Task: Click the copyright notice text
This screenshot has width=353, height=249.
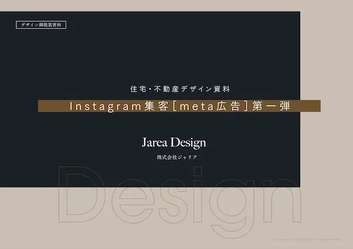Action: click(x=307, y=239)
